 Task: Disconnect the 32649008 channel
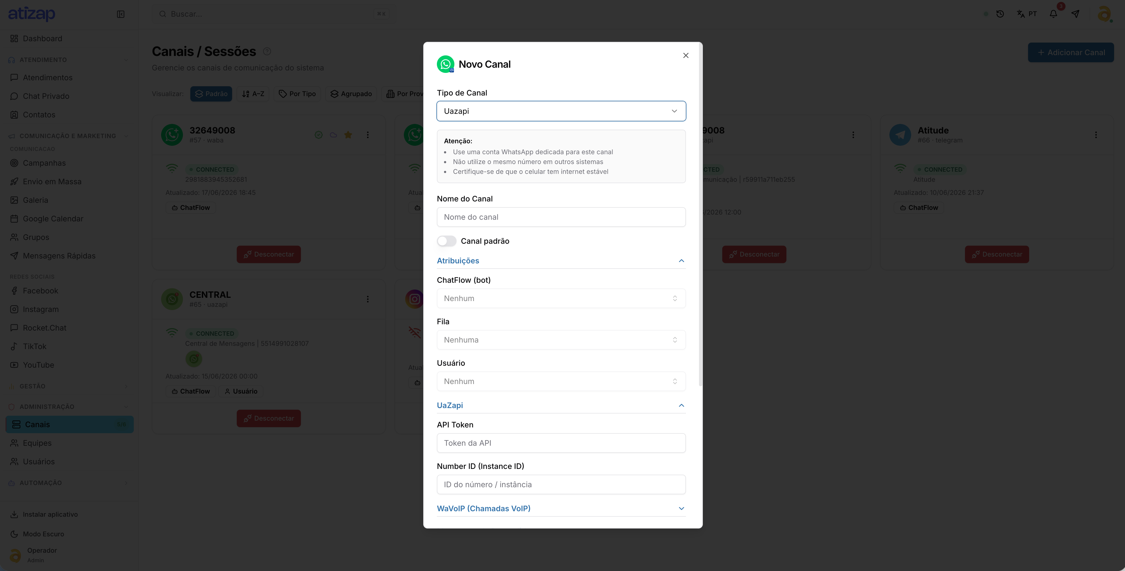pyautogui.click(x=269, y=254)
